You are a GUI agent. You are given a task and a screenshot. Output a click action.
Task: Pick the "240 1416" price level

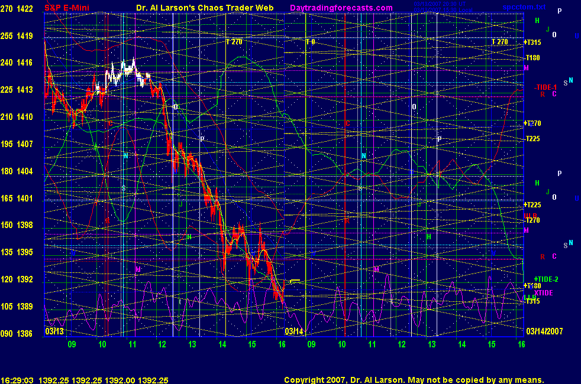coord(17,63)
